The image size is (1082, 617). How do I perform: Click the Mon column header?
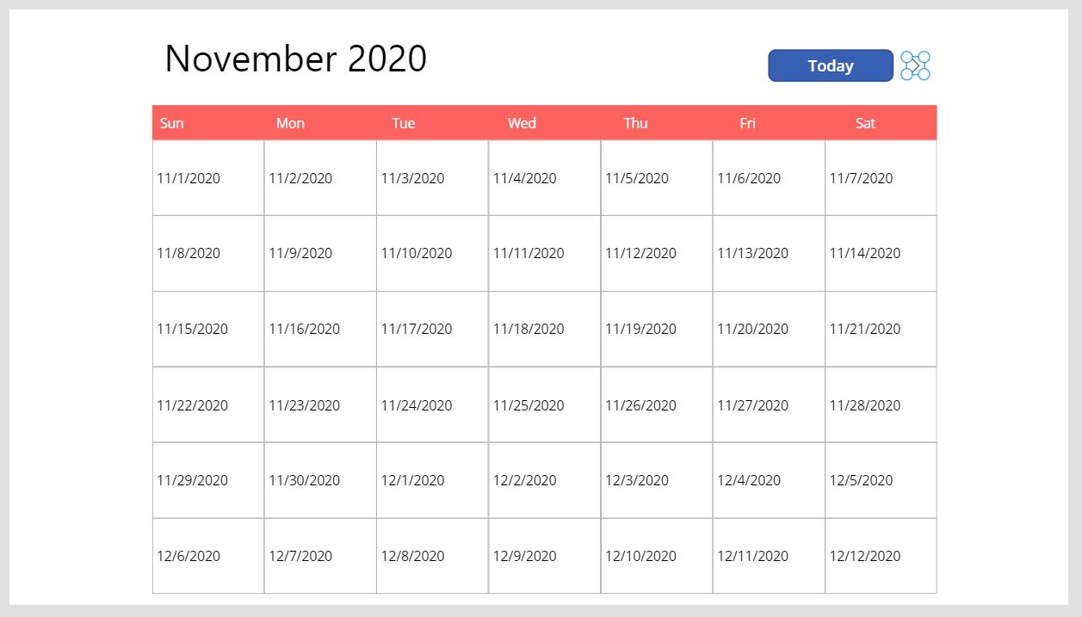click(290, 123)
